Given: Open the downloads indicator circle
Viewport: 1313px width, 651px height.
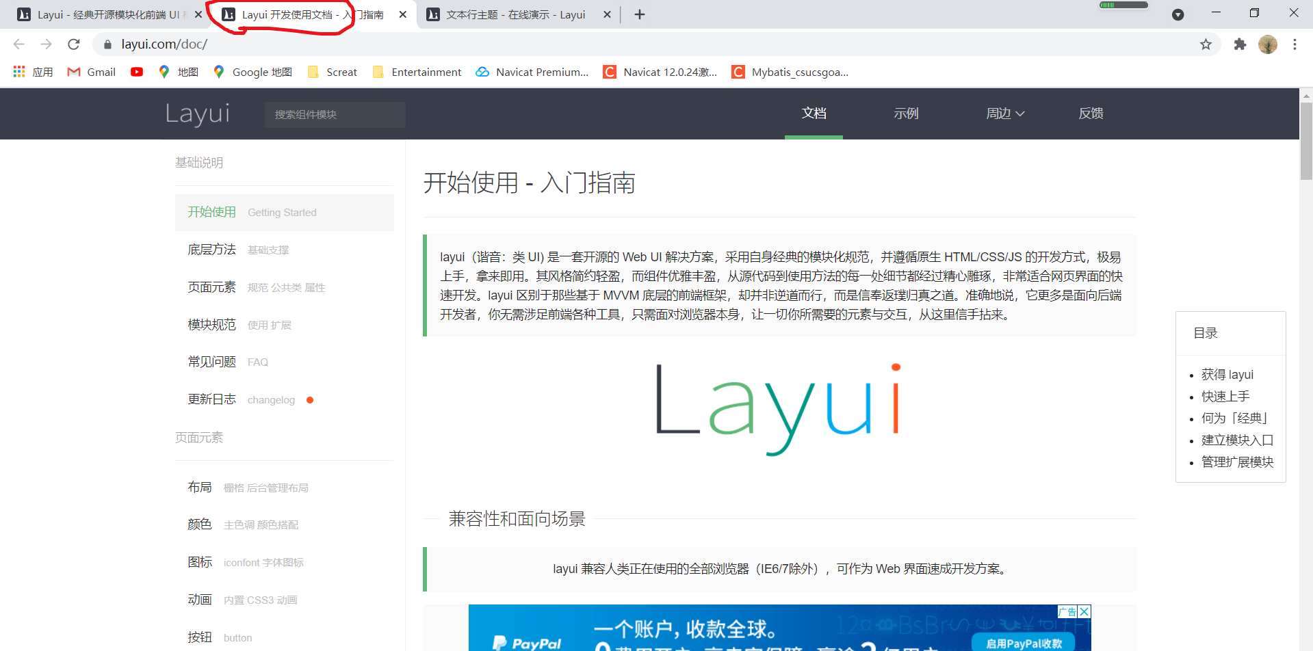Looking at the screenshot, I should (1178, 14).
